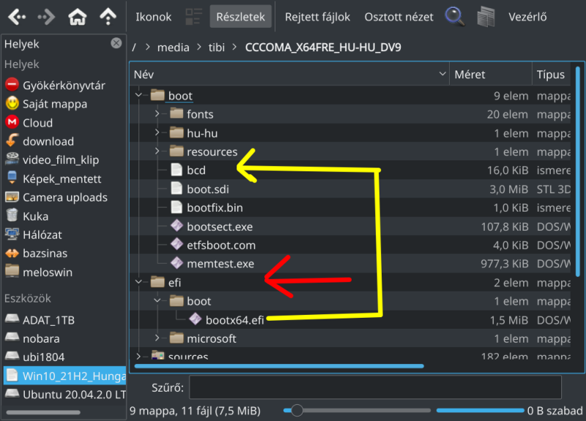Viewport: 586px width, 421px height.
Task: Sort by the Méret column header
Action: tap(491, 75)
